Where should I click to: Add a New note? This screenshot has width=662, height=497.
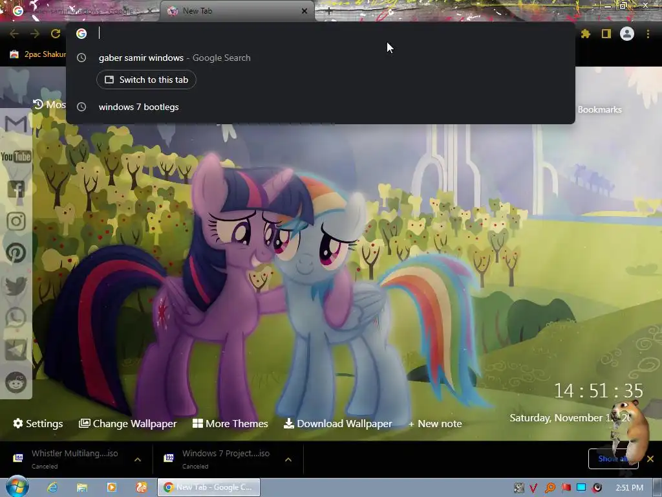[435, 423]
